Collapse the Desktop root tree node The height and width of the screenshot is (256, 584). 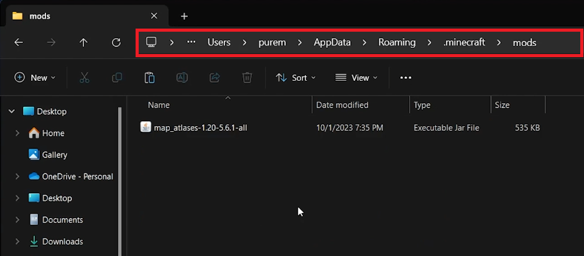click(11, 112)
